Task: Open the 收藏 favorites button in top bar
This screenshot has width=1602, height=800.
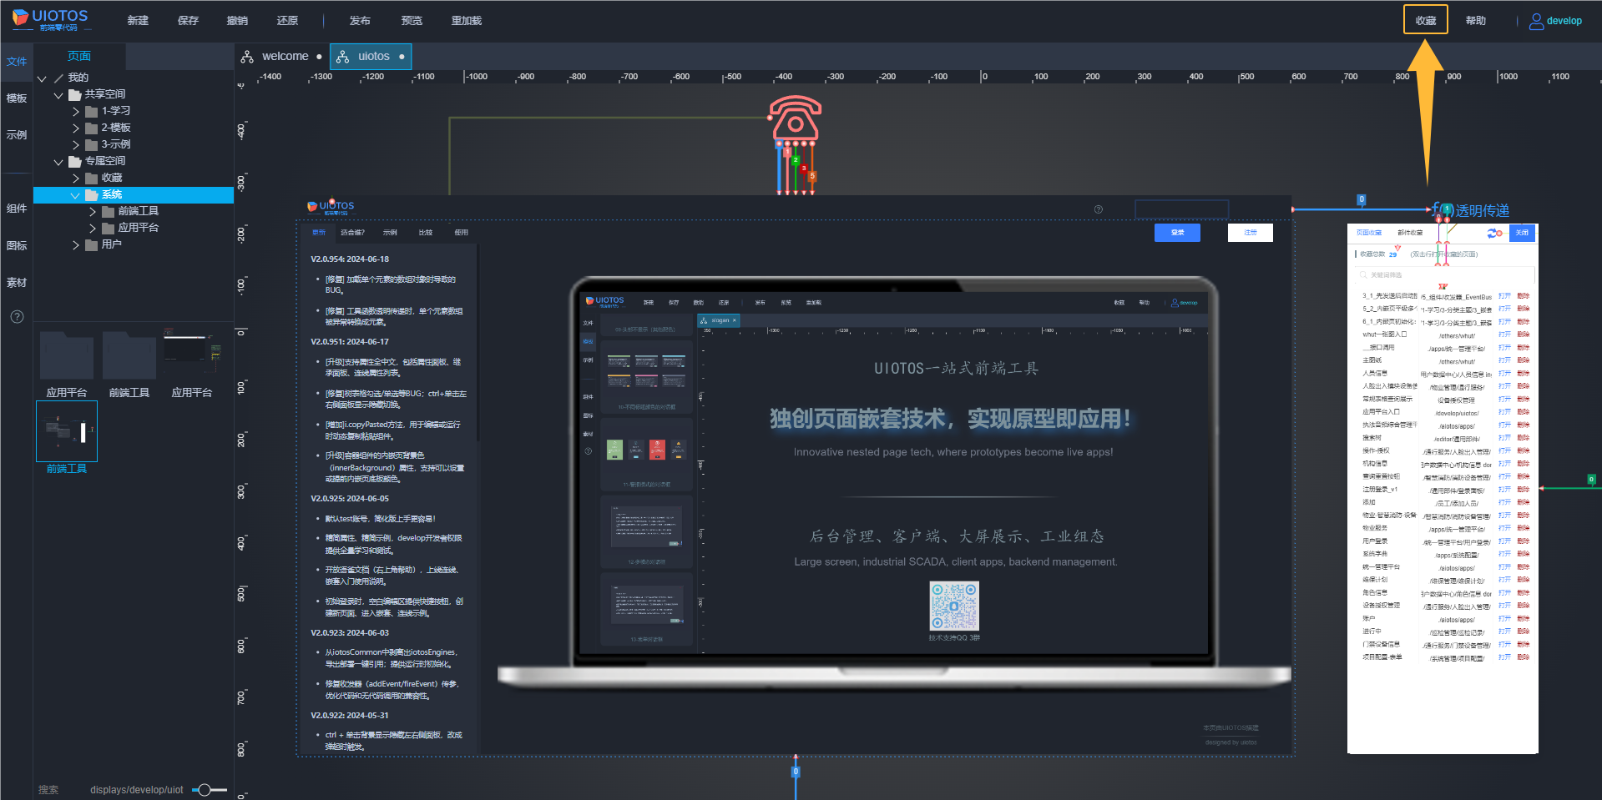Action: [1426, 21]
